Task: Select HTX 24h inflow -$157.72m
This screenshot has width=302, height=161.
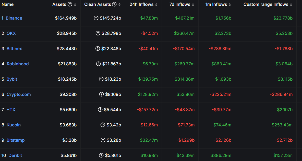Action: [x=147, y=110]
